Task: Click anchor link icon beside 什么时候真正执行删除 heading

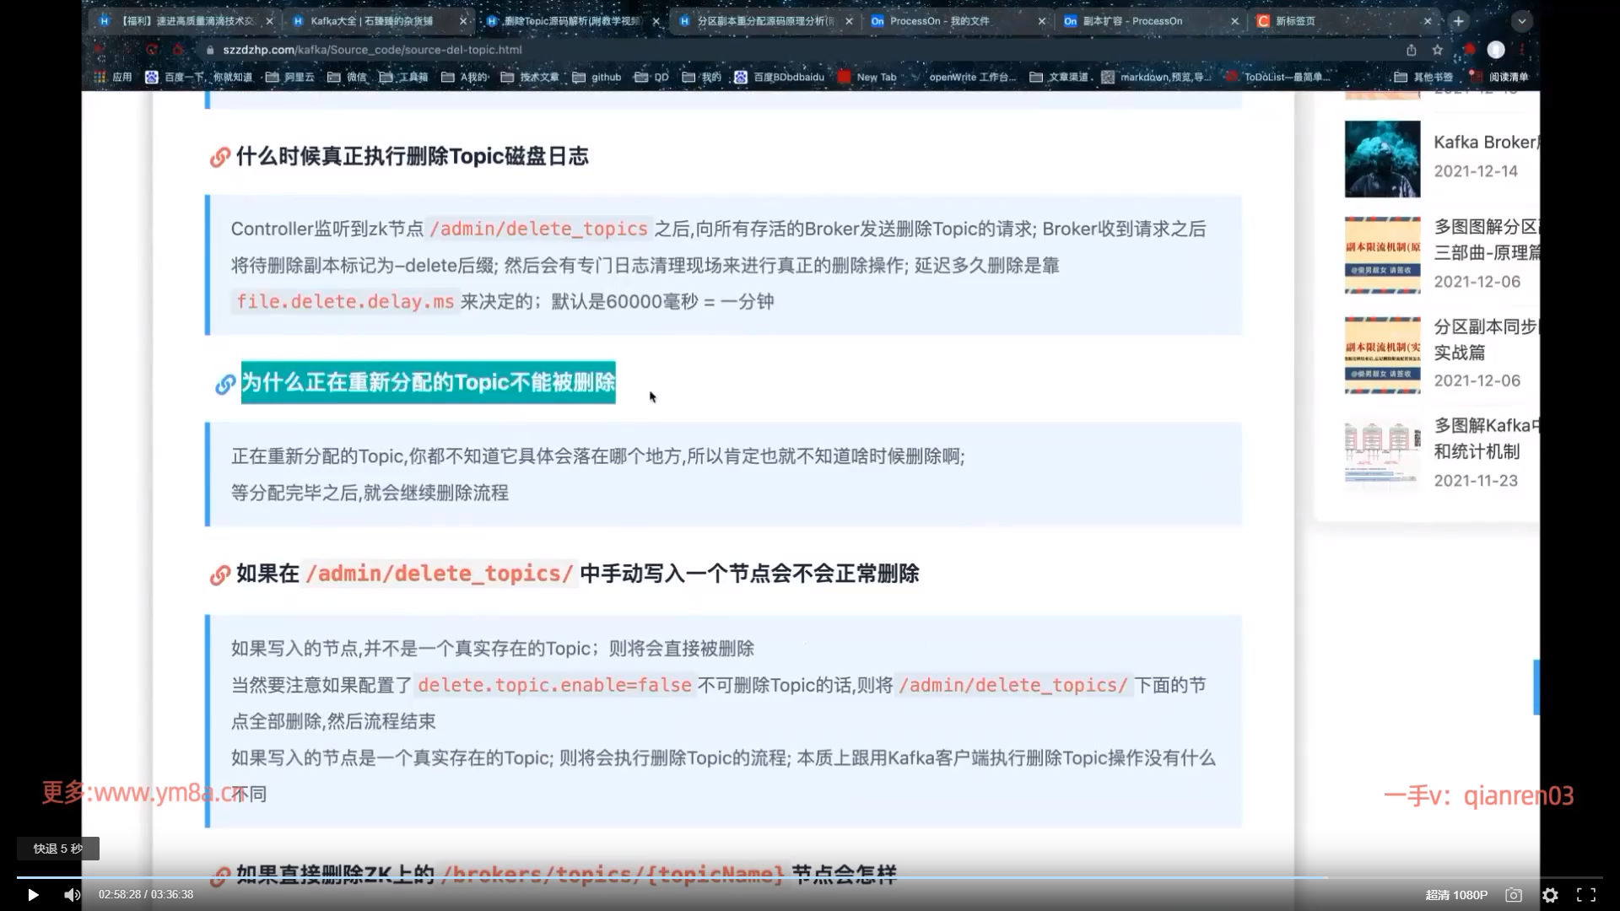Action: [220, 157]
